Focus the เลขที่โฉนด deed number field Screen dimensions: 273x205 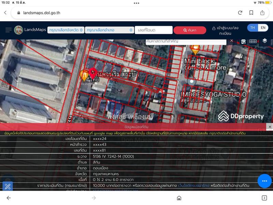coord(153,30)
